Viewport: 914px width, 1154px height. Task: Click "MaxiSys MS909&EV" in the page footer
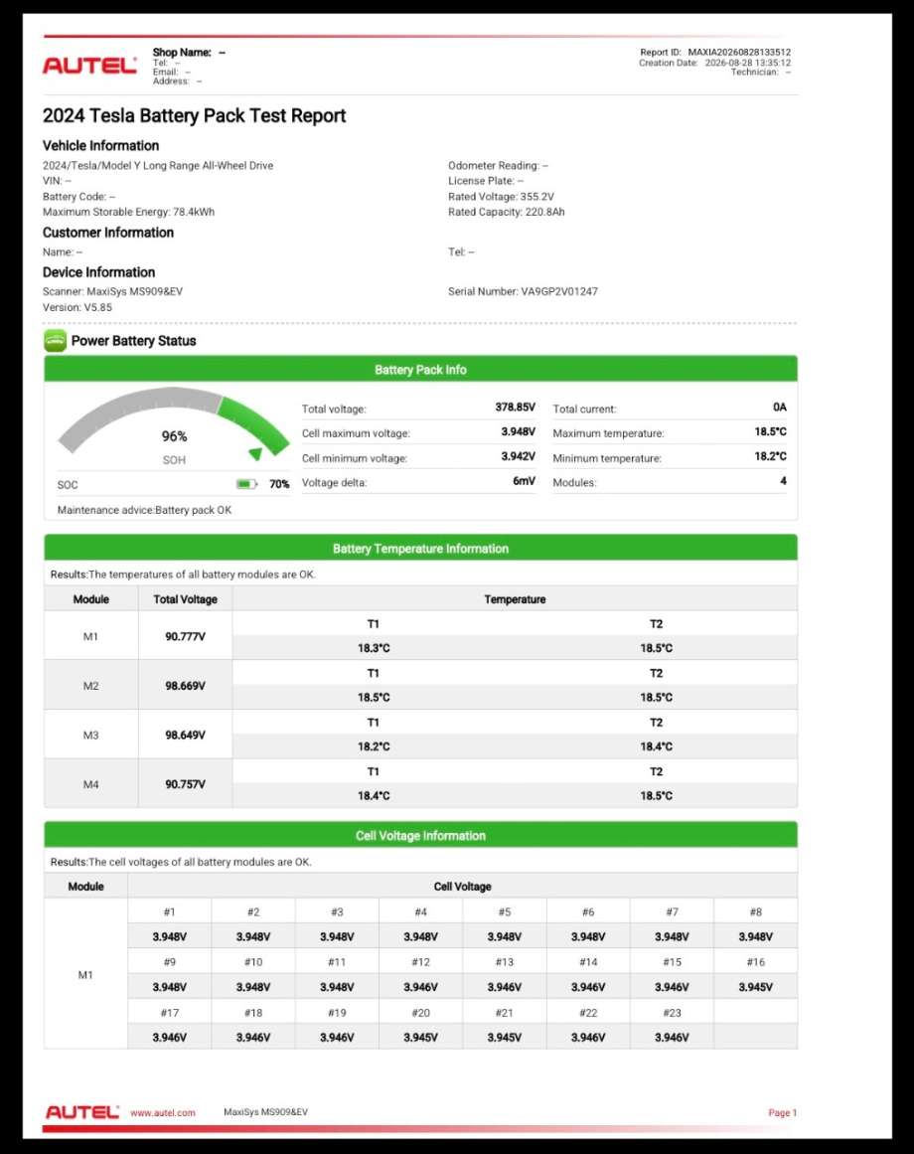click(265, 1112)
